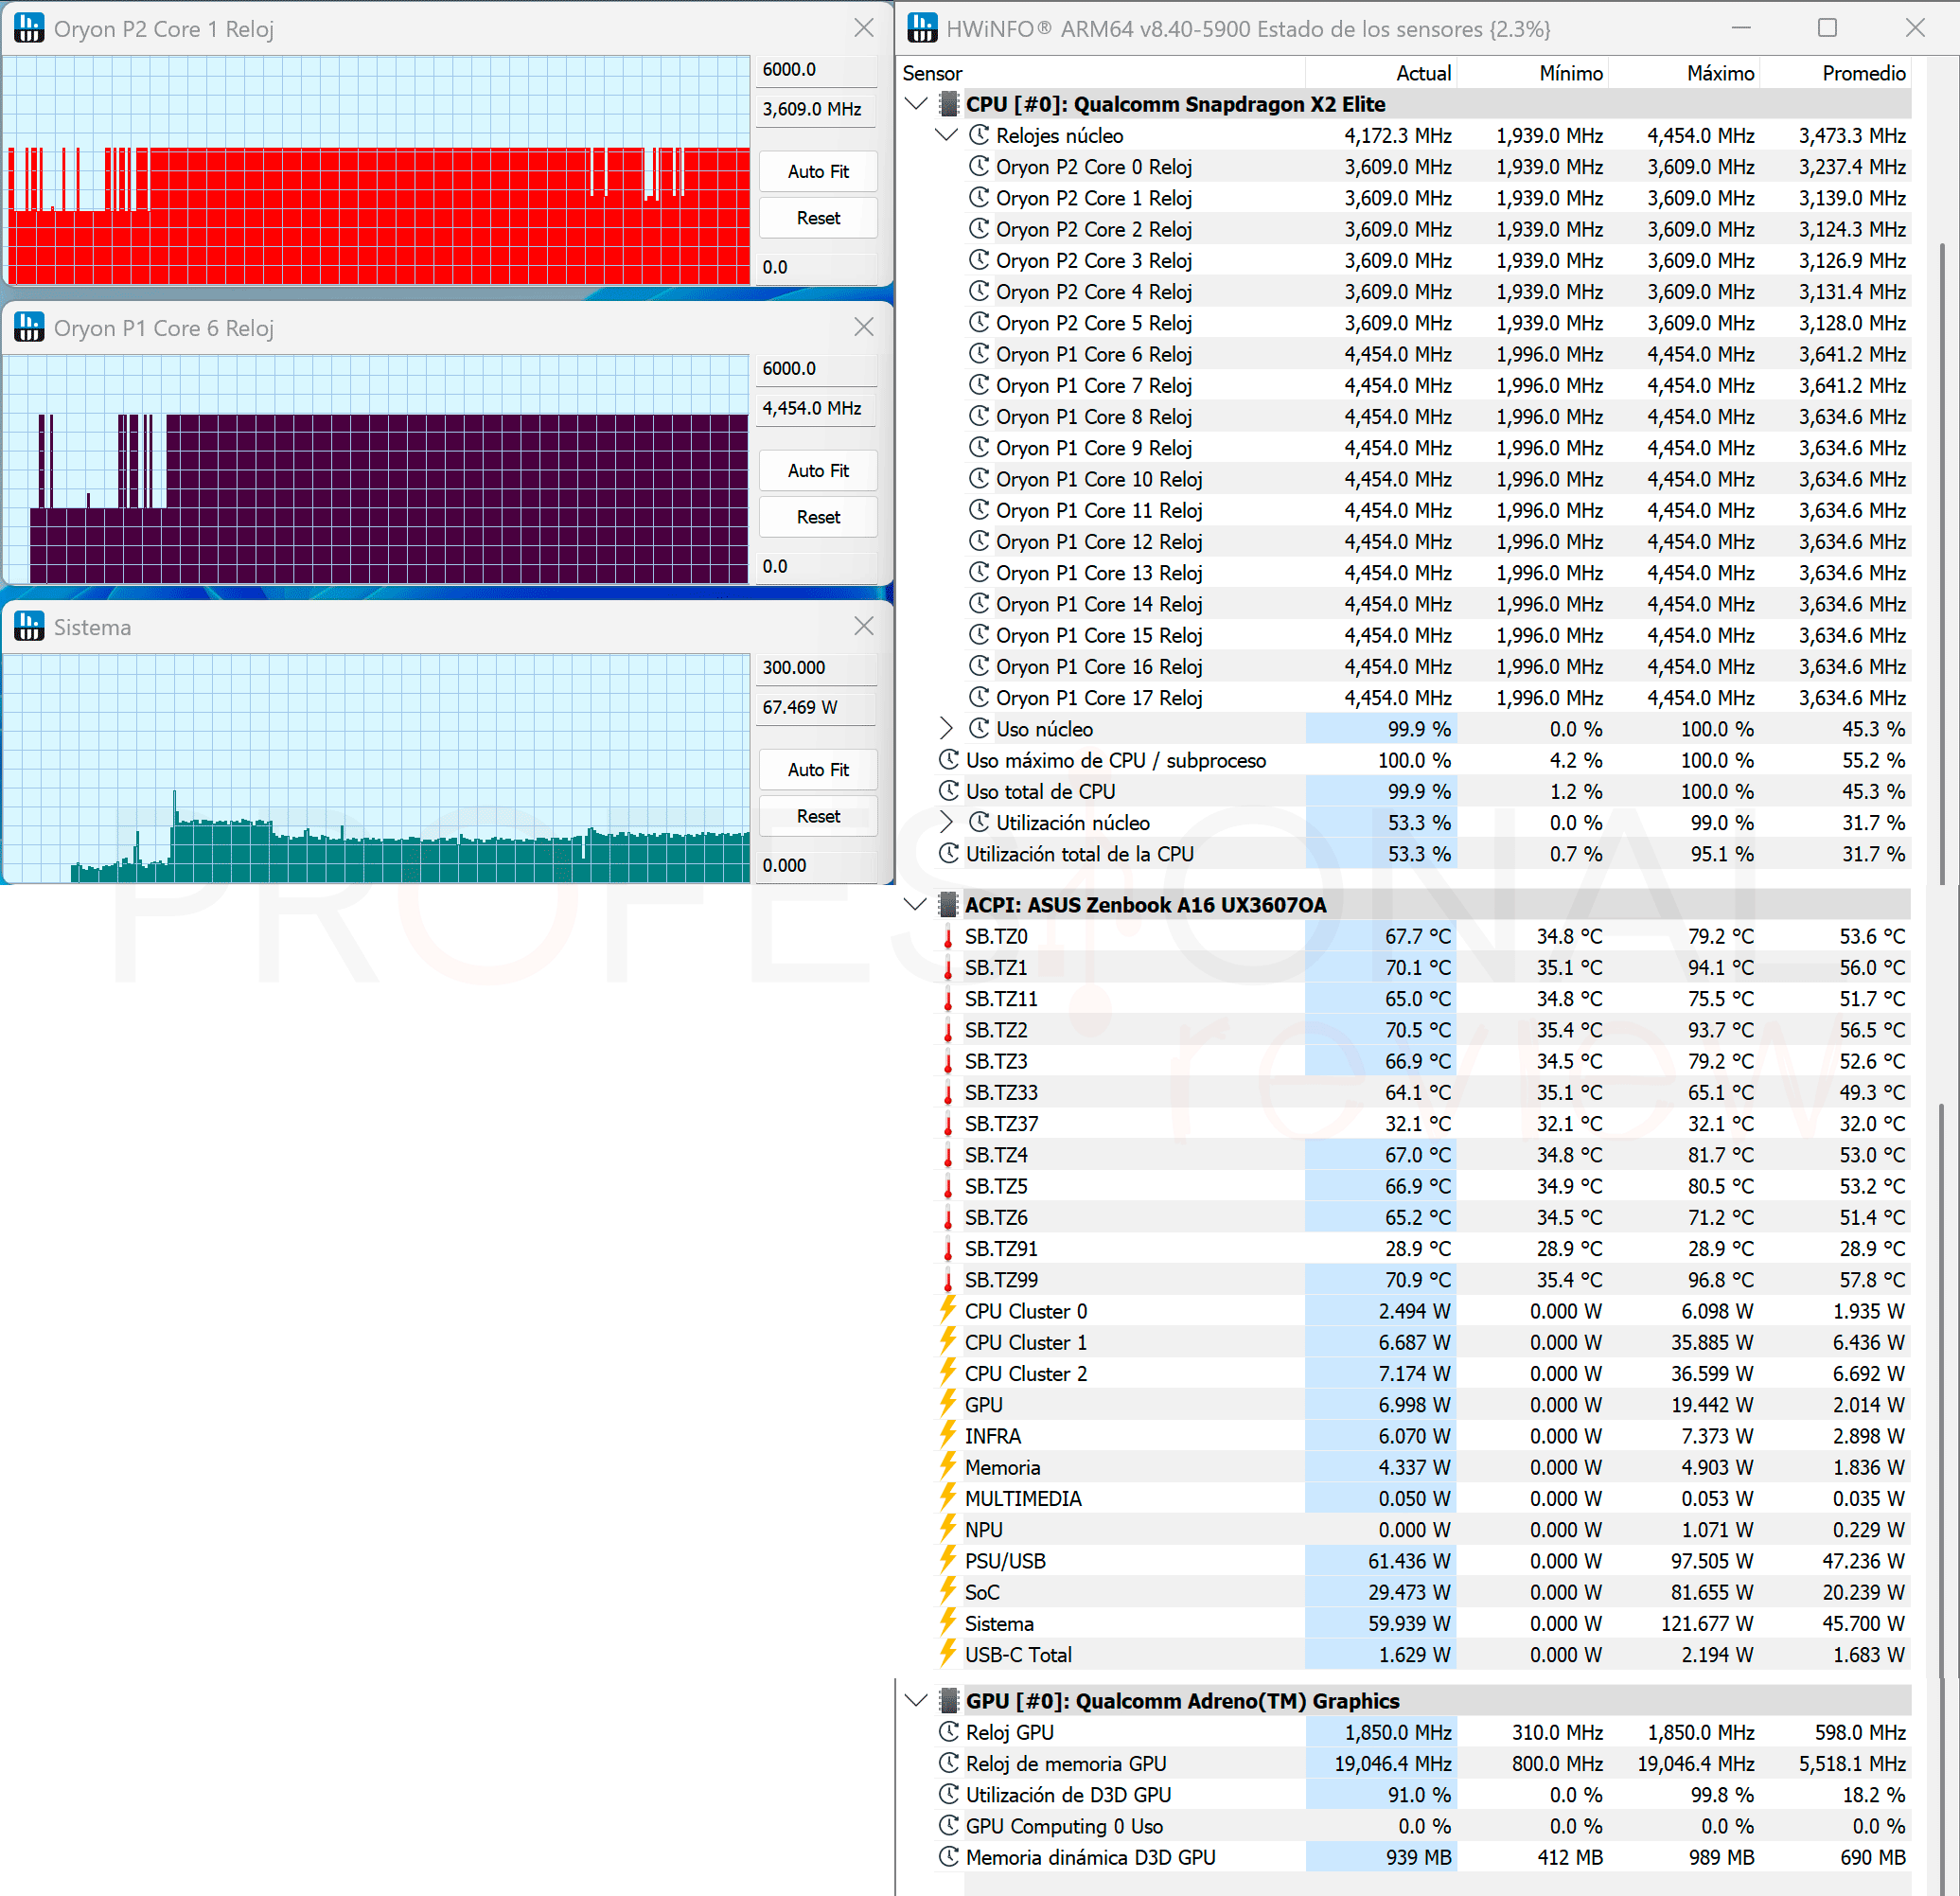Collapse the CPU [#0] Qualcomm Snapdragon sensor group
The image size is (1960, 1896).
(x=916, y=103)
